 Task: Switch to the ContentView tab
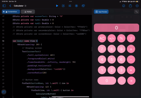11,12
